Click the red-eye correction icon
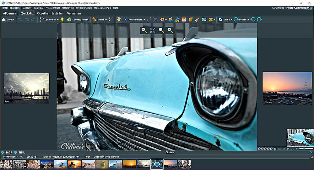The image size is (314, 170). 162,20
